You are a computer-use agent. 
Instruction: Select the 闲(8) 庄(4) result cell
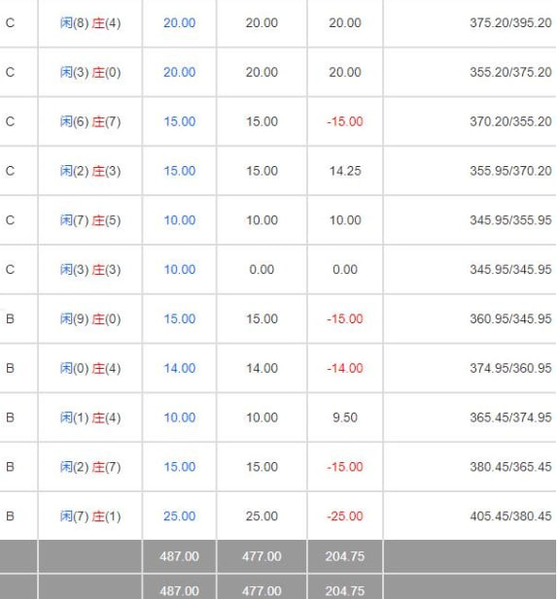(90, 23)
